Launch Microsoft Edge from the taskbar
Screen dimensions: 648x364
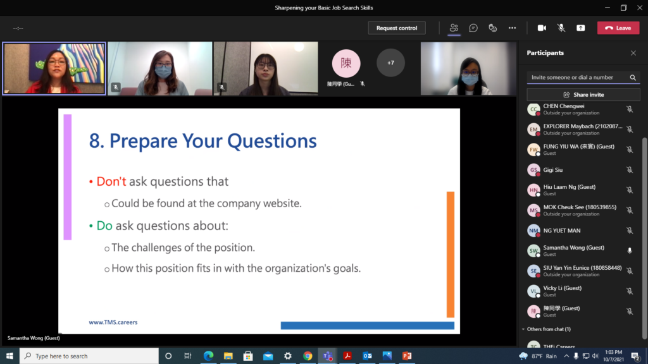[208, 356]
